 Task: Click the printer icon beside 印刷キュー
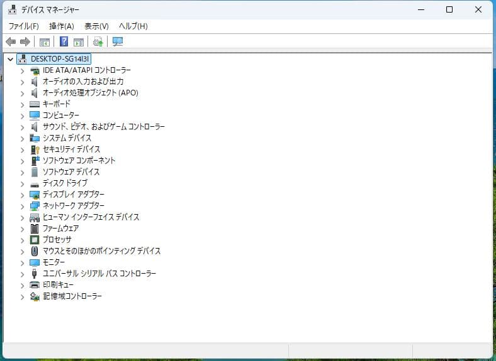(35, 285)
